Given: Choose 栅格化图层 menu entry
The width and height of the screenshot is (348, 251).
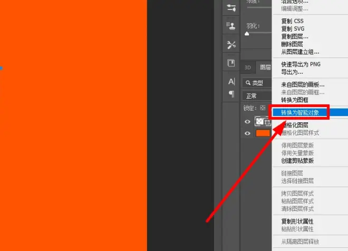Looking at the screenshot, I should pos(295,125).
